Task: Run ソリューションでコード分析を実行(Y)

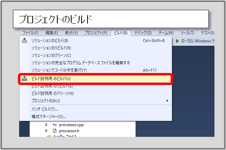Action: click(95, 70)
